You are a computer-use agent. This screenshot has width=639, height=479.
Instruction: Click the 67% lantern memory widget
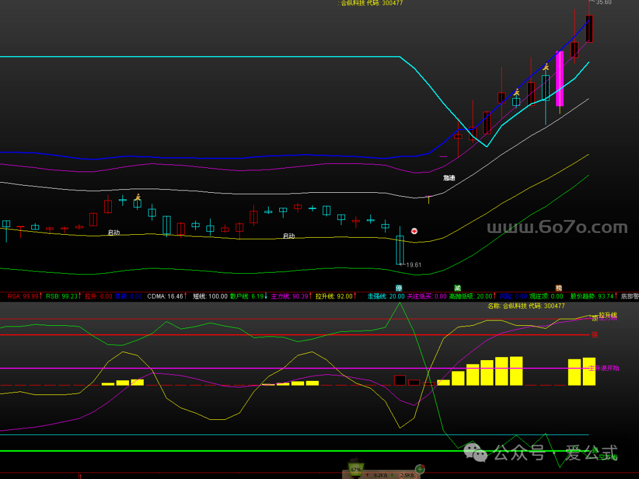pos(356,470)
